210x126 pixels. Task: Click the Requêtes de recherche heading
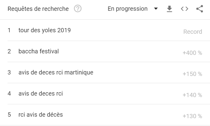point(38,9)
